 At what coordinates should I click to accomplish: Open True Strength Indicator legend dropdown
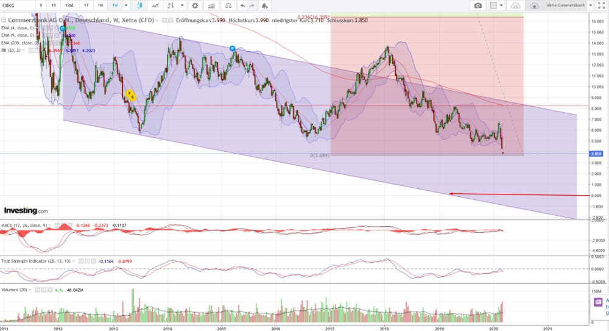[x=74, y=261]
